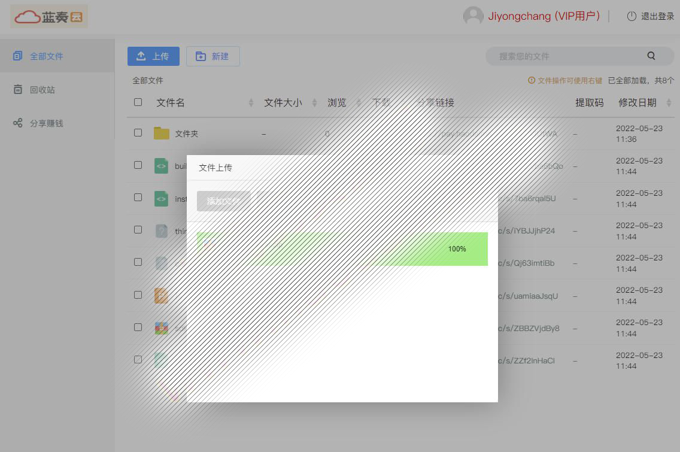Click the 文件上传 dialog title
The width and height of the screenshot is (680, 452).
point(215,168)
